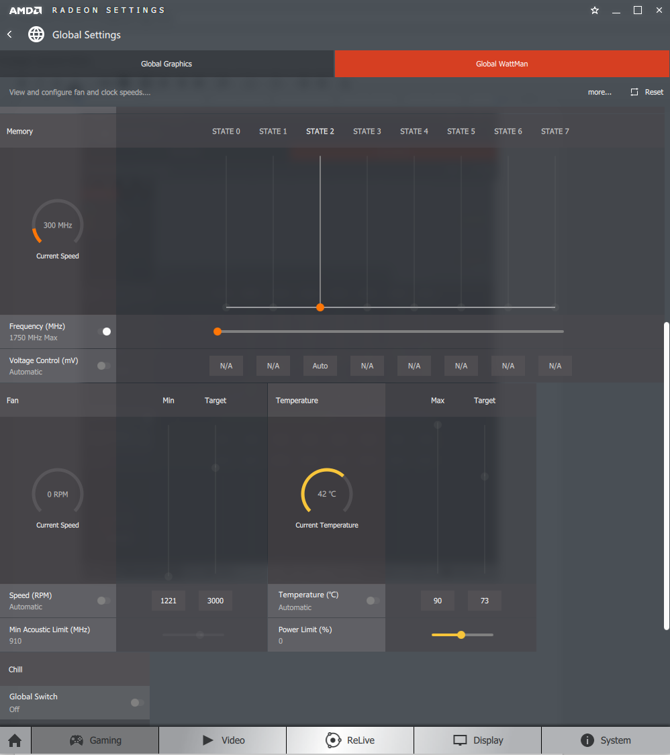670x755 pixels.
Task: Click the fan Target speed field 3000
Action: click(216, 601)
